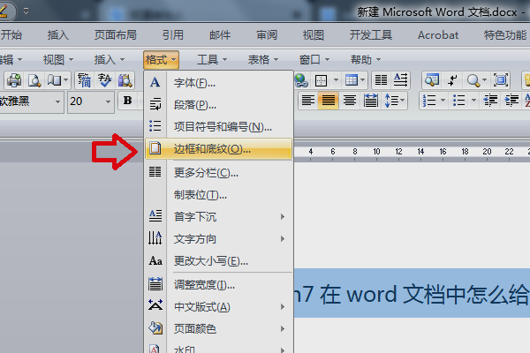530x353 pixels.
Task: Open 调整宽度(I) adjust width entry
Action: pos(218,285)
